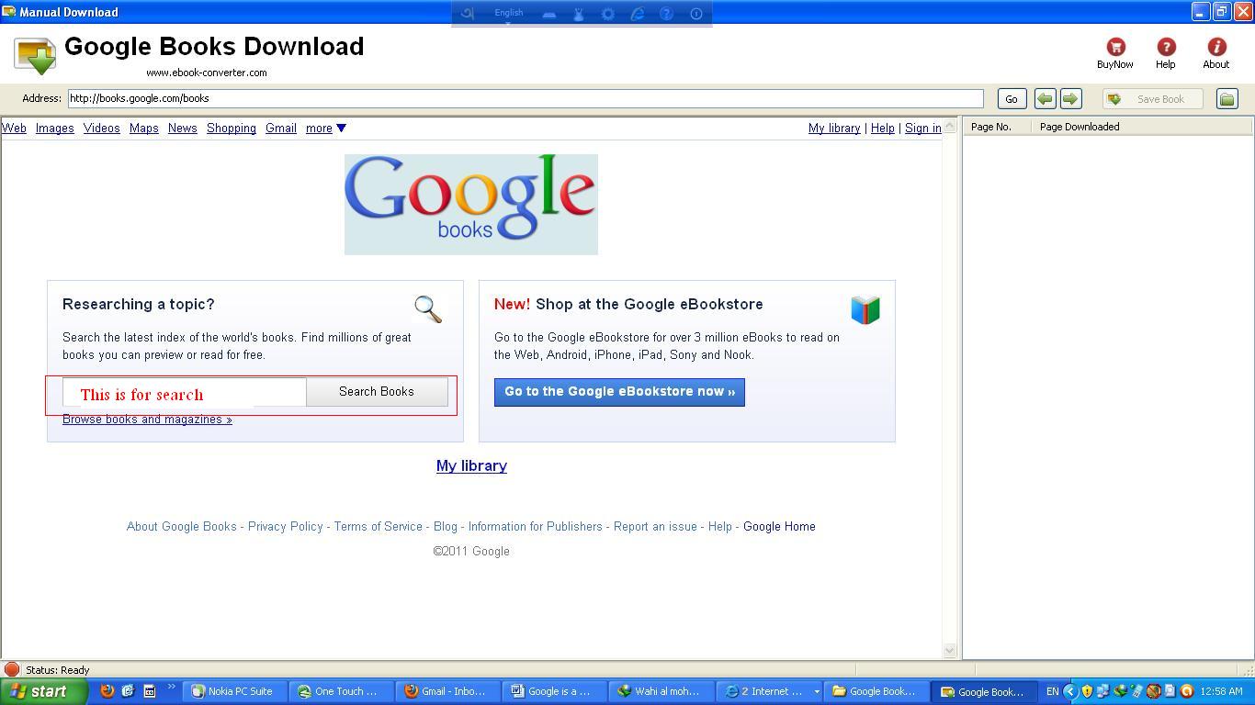The width and height of the screenshot is (1255, 705).
Task: Click the BuyNow shopping cart icon
Action: 1115,47
